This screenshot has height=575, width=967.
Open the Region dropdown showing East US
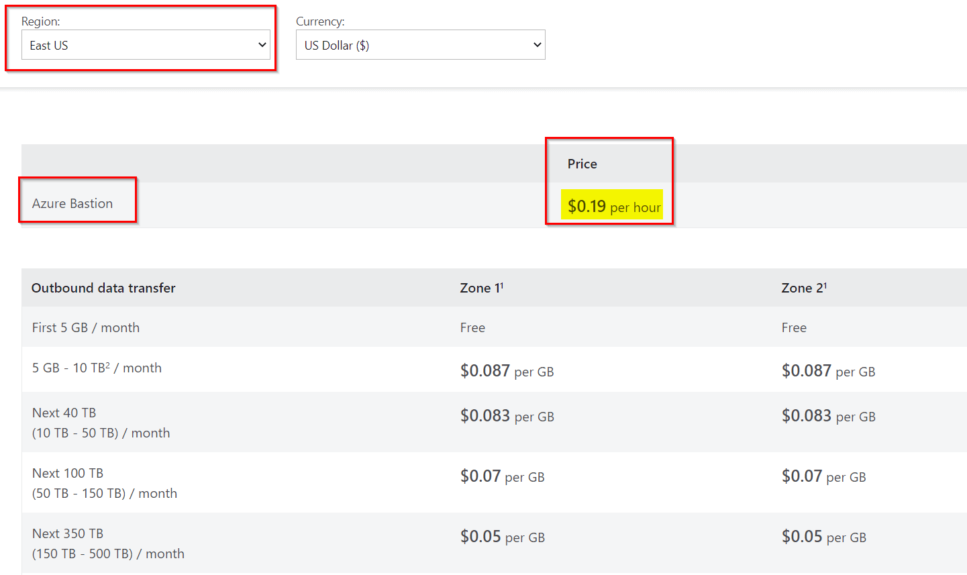146,45
